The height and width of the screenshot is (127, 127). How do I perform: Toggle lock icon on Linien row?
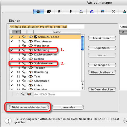pyautogui.click(x=24, y=85)
